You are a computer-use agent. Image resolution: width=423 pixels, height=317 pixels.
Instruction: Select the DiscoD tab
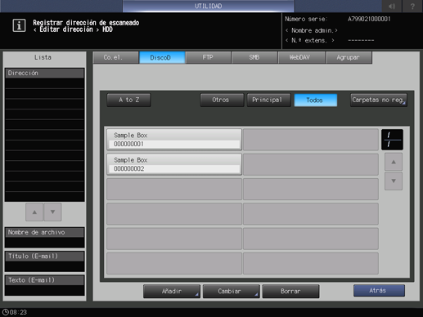click(162, 57)
